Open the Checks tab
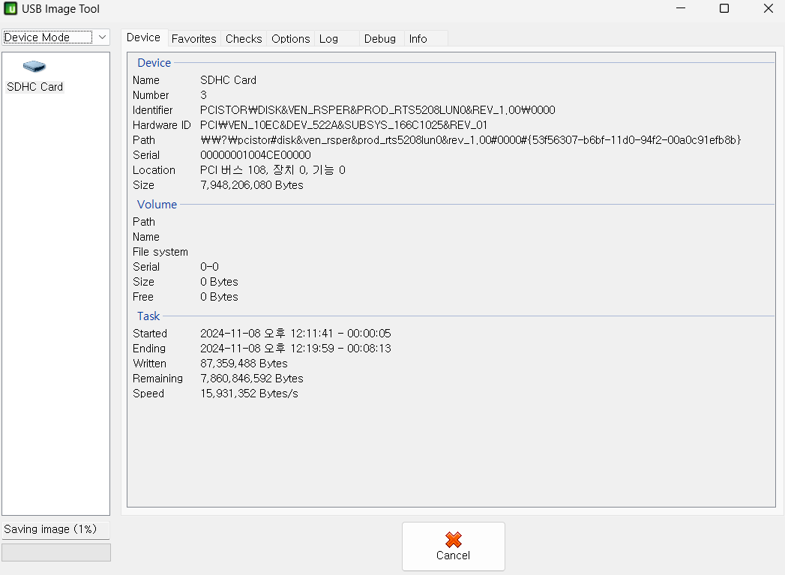The height and width of the screenshot is (575, 785). tap(244, 38)
